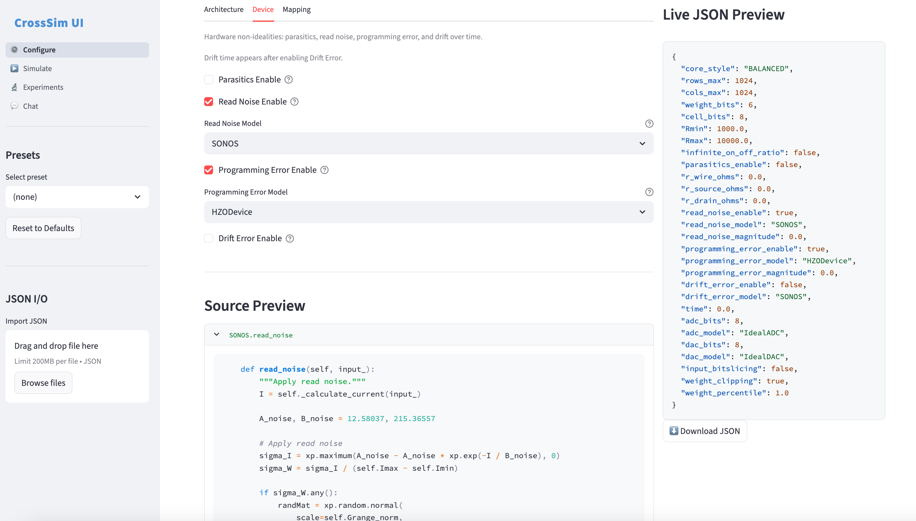Open the Read Noise Model SONOS dropdown
The image size is (916, 521).
(x=429, y=143)
